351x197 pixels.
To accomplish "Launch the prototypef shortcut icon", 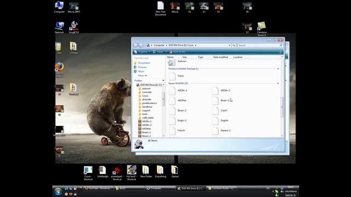I will (117, 173).
